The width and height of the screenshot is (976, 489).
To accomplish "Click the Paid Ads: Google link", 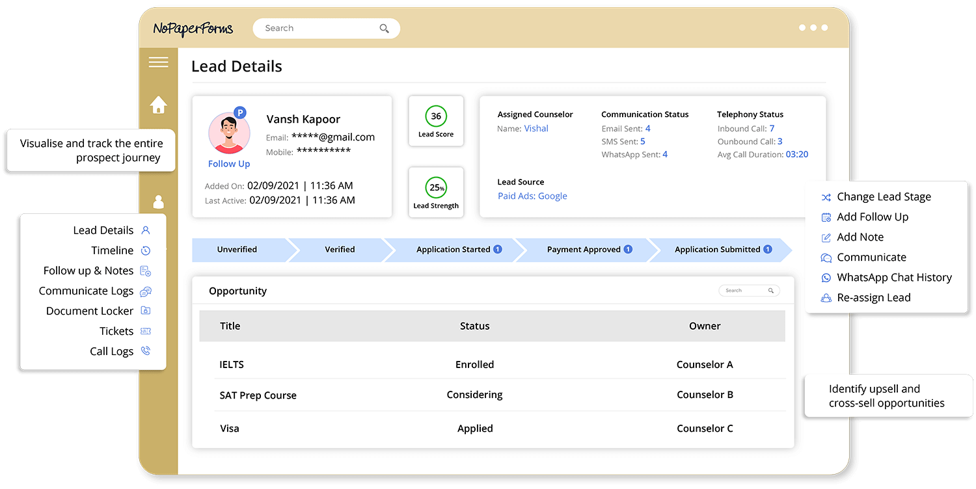I will pyautogui.click(x=532, y=196).
